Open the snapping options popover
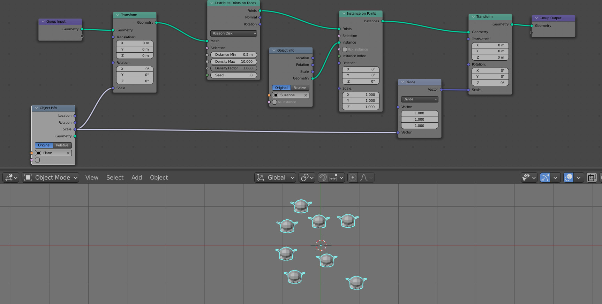Screen dimensions: 602x304 337,177
